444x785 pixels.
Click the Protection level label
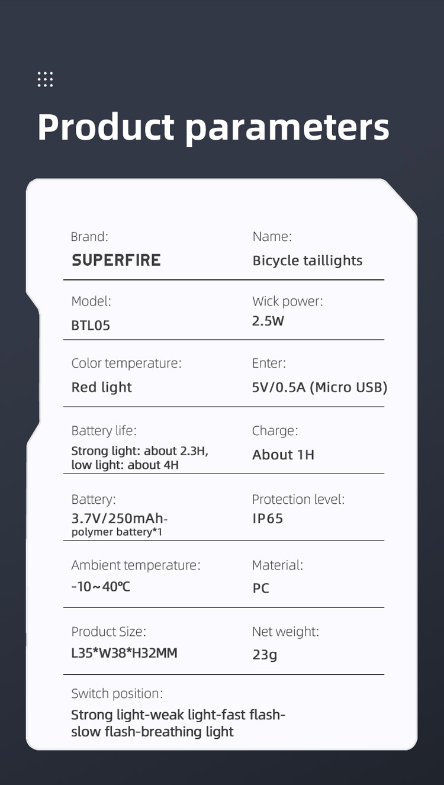pyautogui.click(x=298, y=499)
